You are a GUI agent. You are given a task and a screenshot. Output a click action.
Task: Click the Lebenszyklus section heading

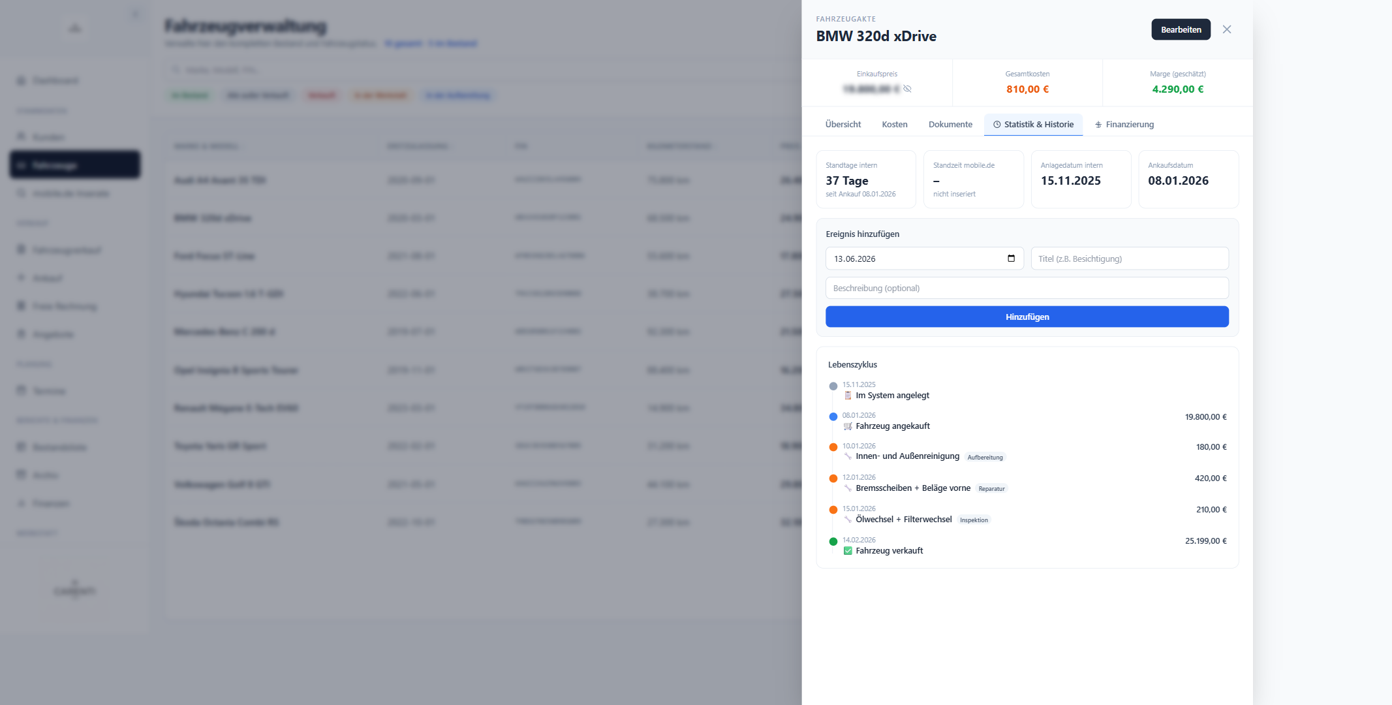852,365
